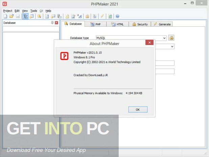Image resolution: width=209 pixels, height=157 pixels.
Task: Click the lightning bolt icon in the toolbar
Action: coord(102,16)
